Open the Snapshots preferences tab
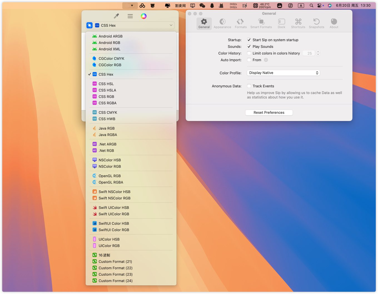Screen dimensions: 378x294 [317, 23]
